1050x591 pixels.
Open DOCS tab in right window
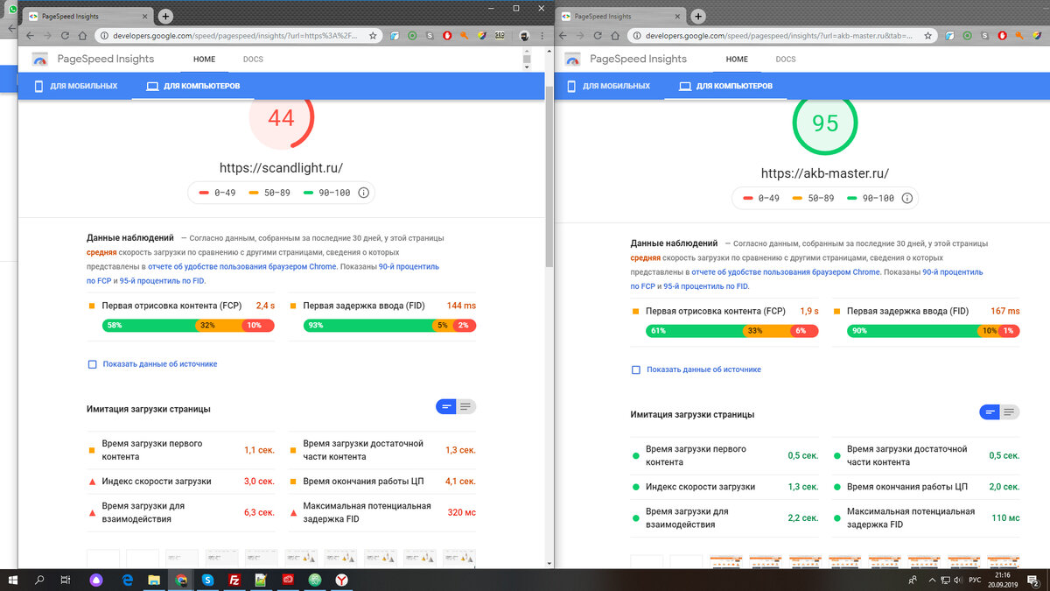tap(786, 60)
